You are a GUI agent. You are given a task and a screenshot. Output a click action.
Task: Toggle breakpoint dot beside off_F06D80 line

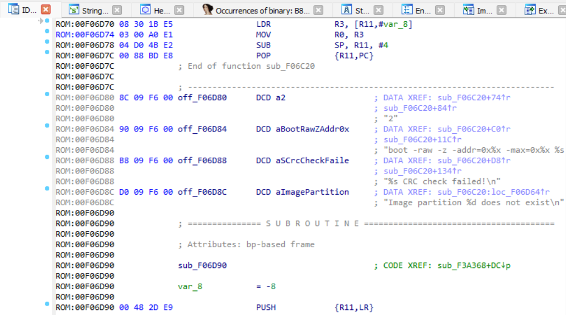[47, 94]
